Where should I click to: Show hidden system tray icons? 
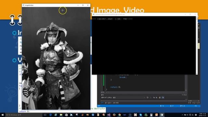click(x=182, y=115)
